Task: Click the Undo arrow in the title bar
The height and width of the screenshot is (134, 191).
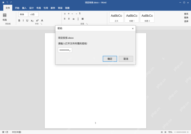Action: (x=7, y=2)
